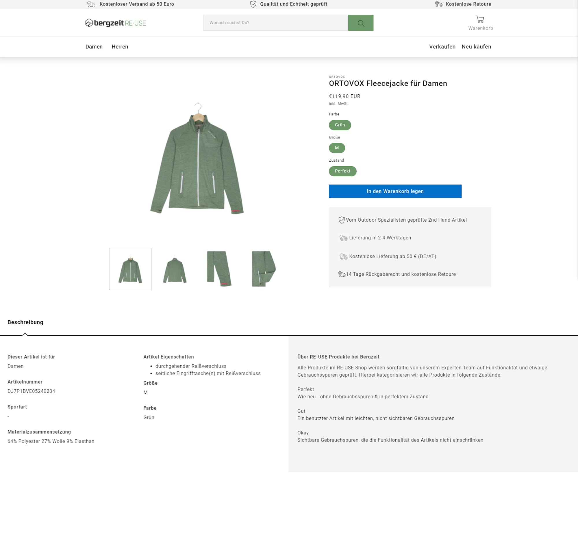Screen dimensions: 578x540
Task: Click the search magnifier button
Action: [360, 23]
